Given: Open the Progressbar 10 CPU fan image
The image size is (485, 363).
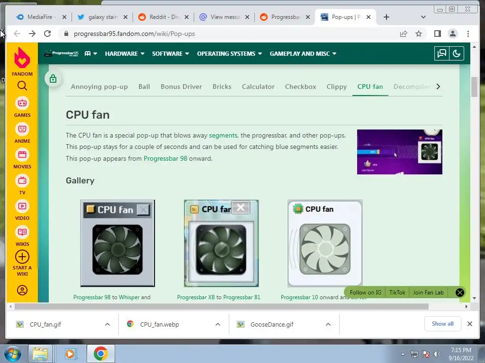Looking at the screenshot, I should click(x=325, y=243).
